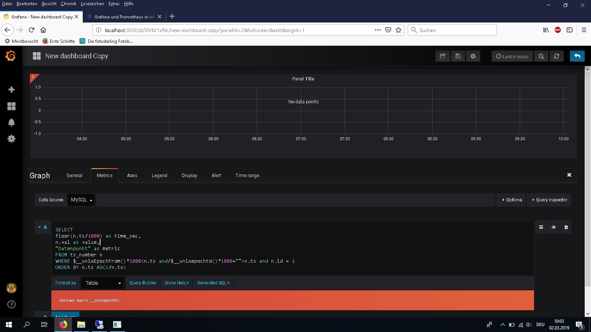Click the back to dashboard arrow button
The height and width of the screenshot is (332, 591).
tap(577, 56)
